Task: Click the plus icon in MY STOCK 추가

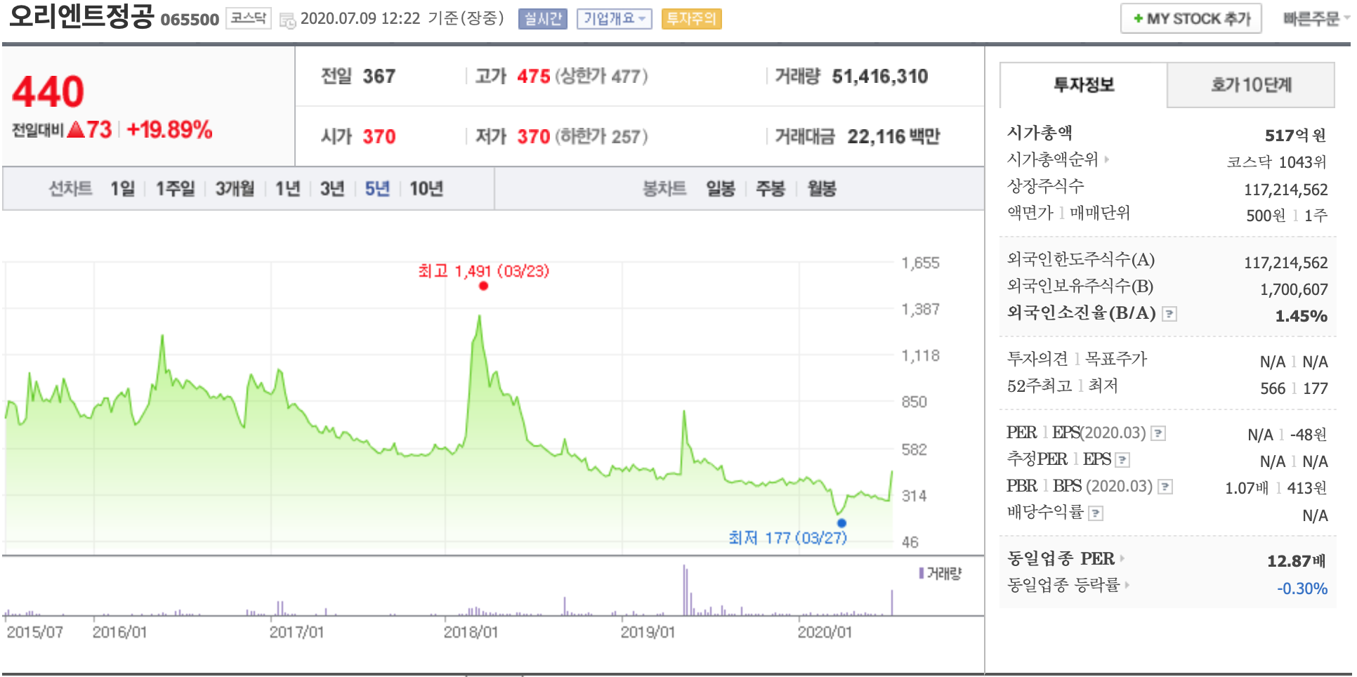Action: (x=1138, y=19)
